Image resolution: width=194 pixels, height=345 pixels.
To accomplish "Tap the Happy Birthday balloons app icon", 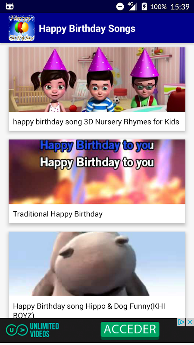I will tap(22, 28).
